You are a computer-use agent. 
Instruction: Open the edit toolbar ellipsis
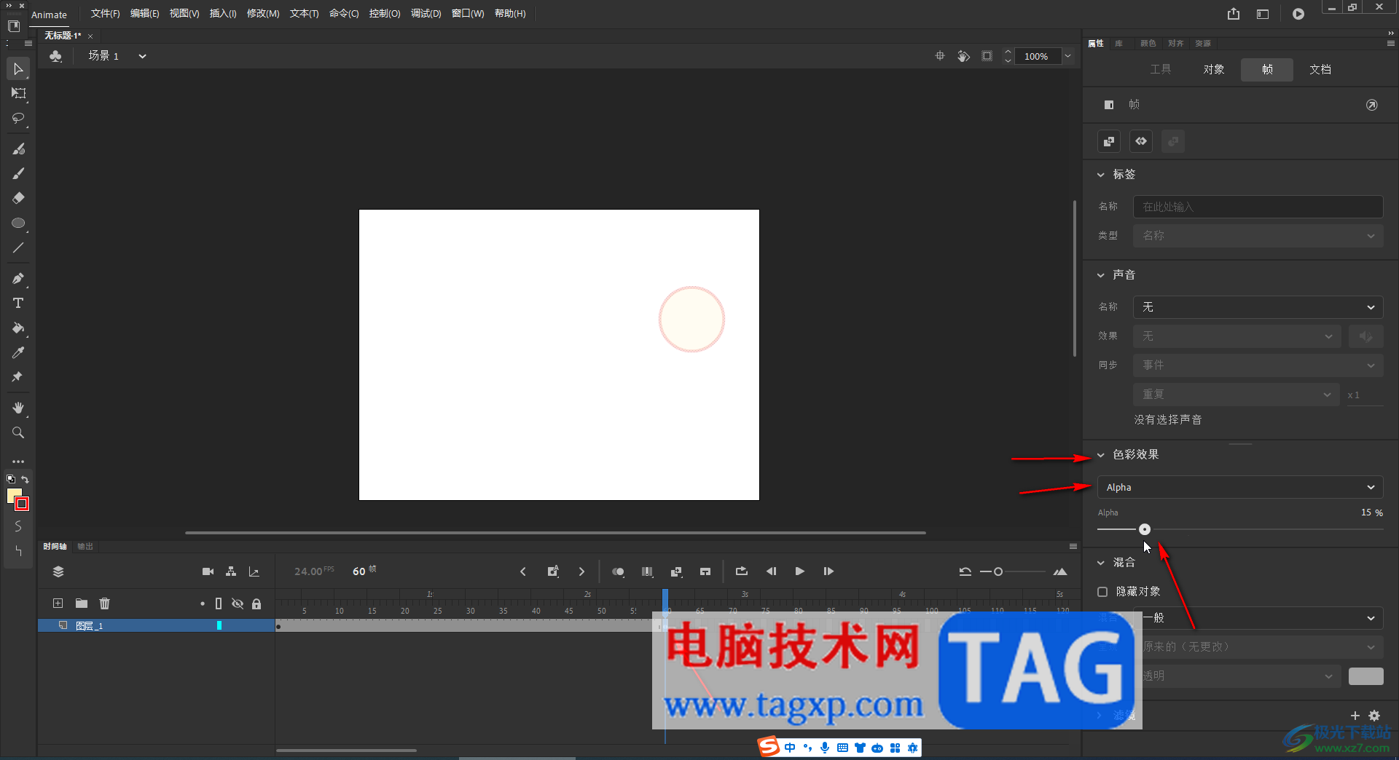click(x=18, y=462)
